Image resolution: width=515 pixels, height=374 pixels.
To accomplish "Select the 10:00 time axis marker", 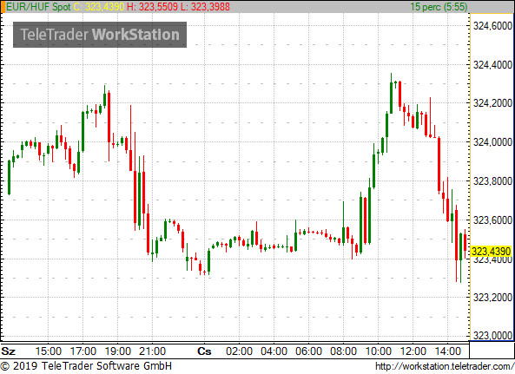I will point(379,351).
